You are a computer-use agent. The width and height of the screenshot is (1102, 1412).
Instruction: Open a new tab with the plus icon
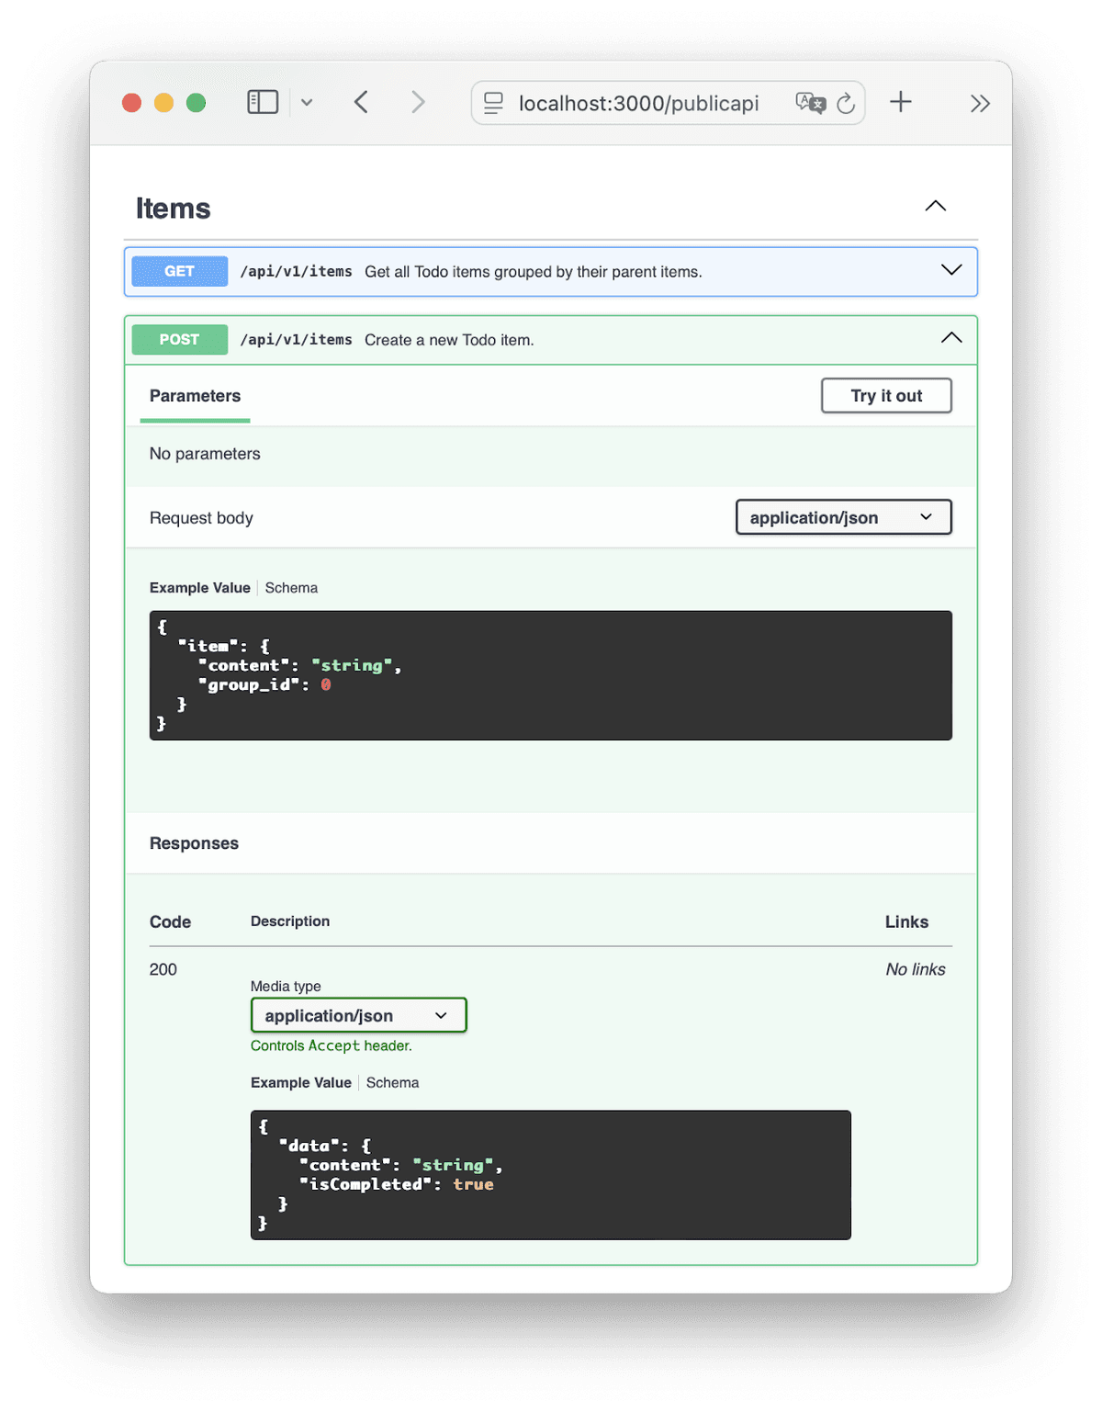point(901,102)
